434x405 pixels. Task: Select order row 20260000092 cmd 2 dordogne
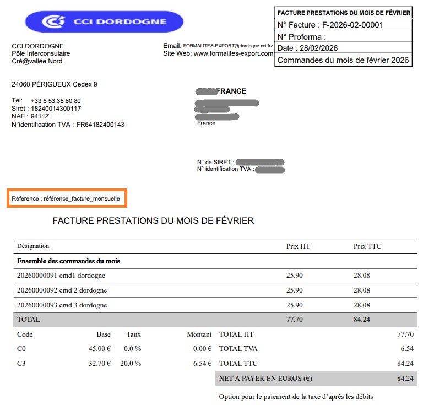tap(62, 290)
